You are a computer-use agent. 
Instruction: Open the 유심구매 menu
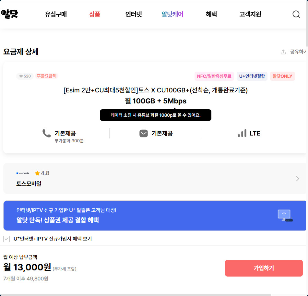click(x=56, y=14)
